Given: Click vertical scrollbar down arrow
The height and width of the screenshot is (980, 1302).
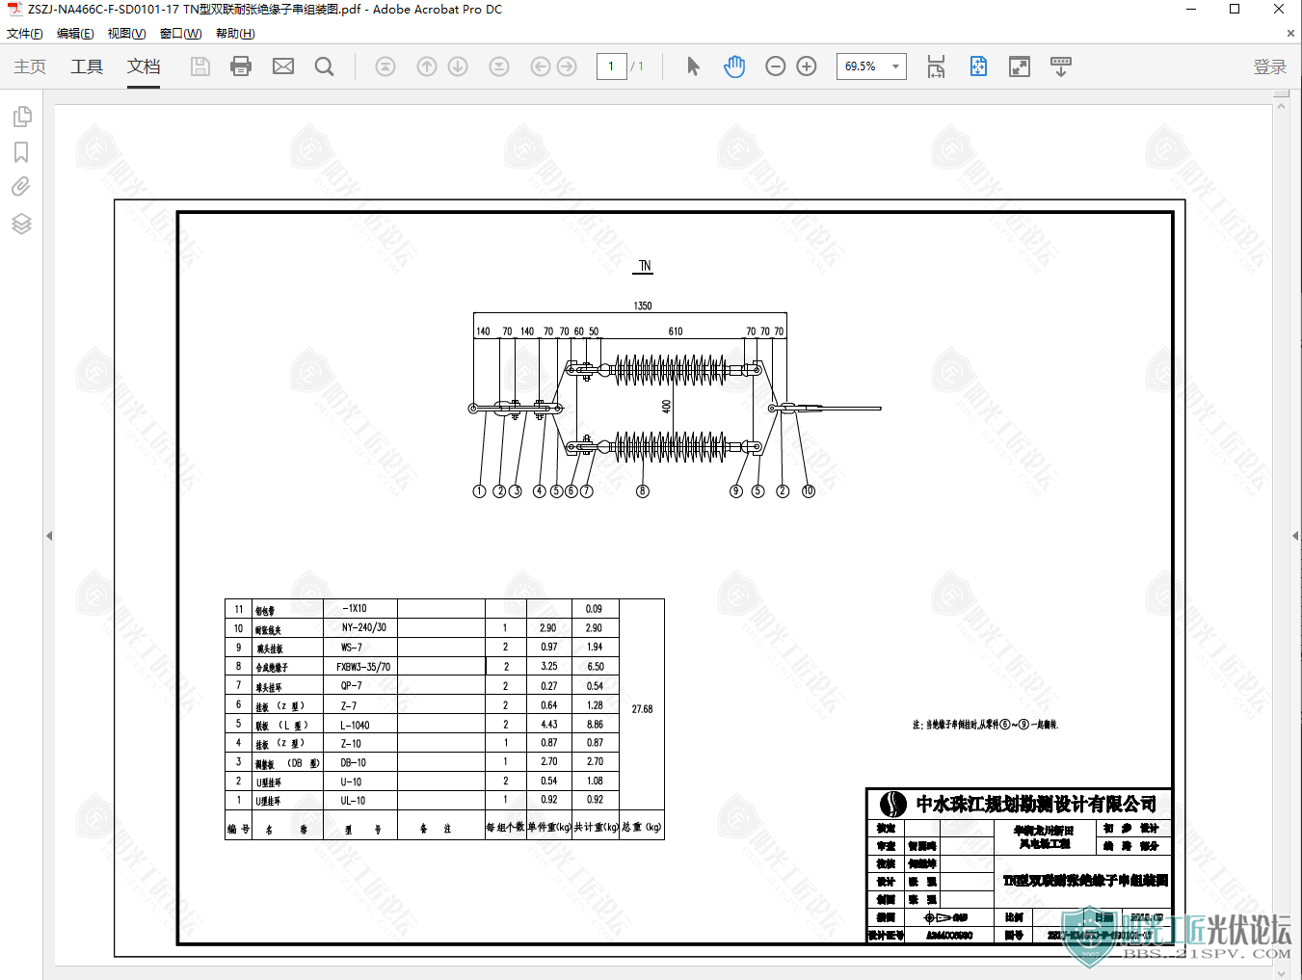Looking at the screenshot, I should click(x=1281, y=972).
